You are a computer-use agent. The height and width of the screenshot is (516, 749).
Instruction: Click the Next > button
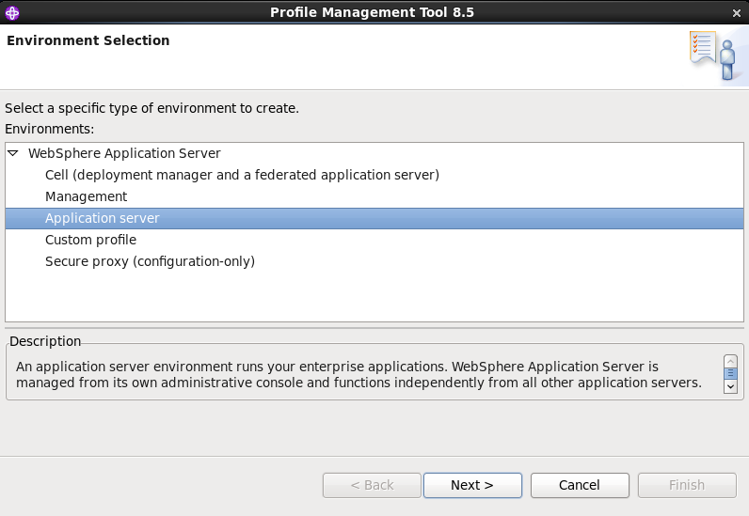click(472, 485)
